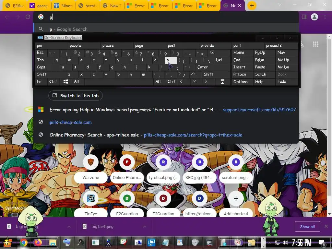Viewport: 332px width, 249px height.
Task: Open the Warzone shortcut tile
Action: [91, 169]
